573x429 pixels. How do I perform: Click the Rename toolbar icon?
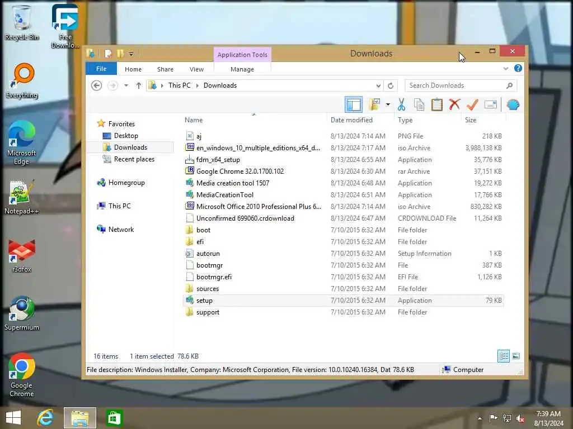pos(490,104)
